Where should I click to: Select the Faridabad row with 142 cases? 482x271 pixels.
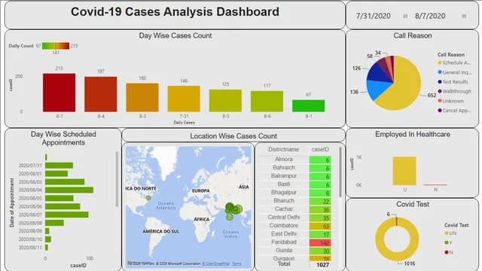[x=295, y=242]
